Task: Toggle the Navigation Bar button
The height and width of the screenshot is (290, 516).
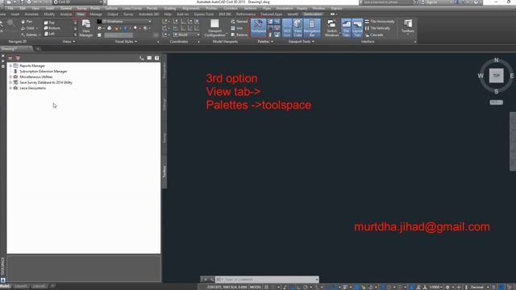Action: [x=312, y=28]
